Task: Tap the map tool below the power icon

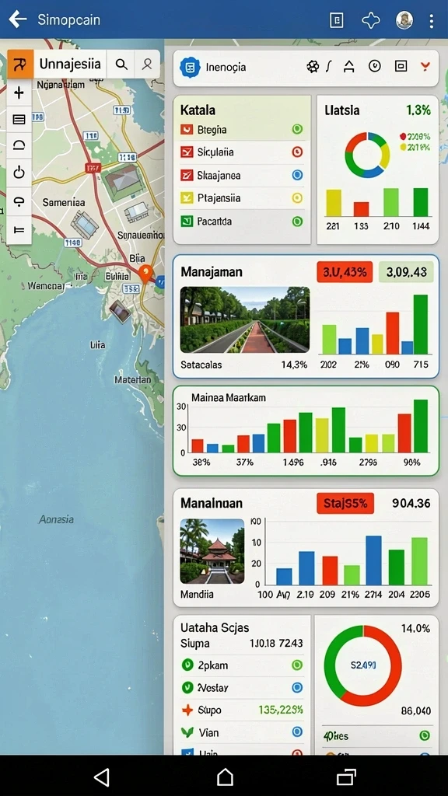Action: point(19,201)
